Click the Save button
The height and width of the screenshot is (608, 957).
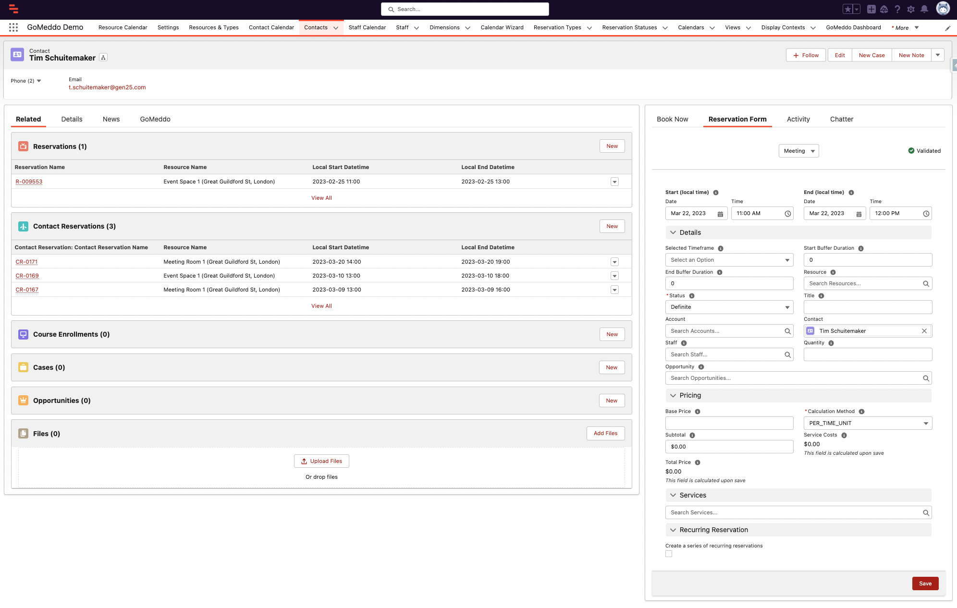[x=925, y=584]
